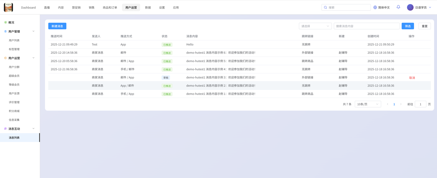Click 取消 link on draft message
437x178 pixels.
pyautogui.click(x=412, y=78)
